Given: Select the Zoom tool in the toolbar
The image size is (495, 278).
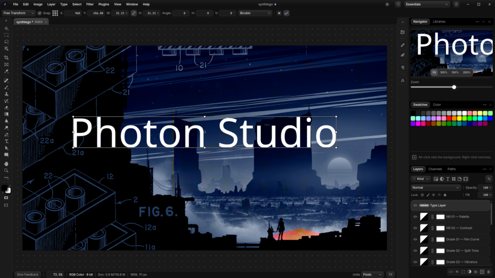Looking at the screenshot, I should [x=6, y=170].
